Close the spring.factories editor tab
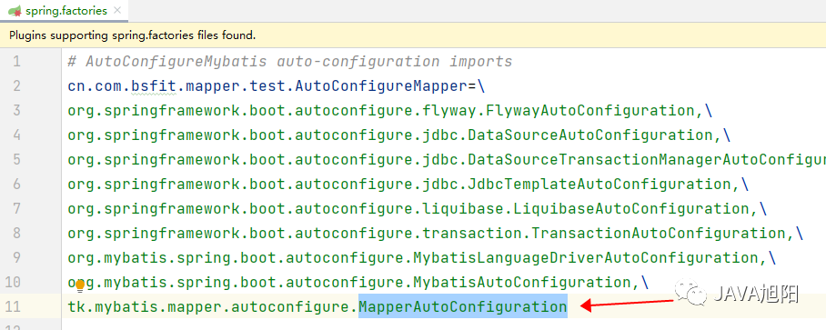This screenshot has height=330, width=826. 117,10
